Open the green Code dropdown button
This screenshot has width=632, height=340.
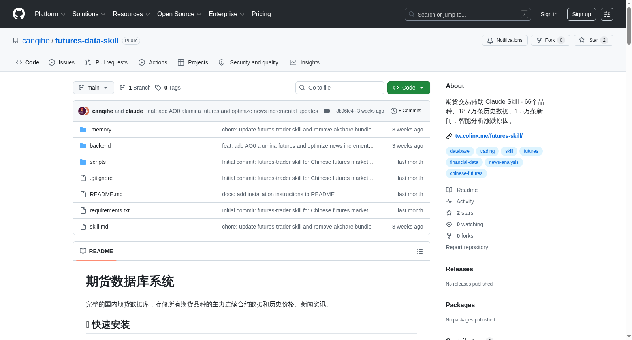click(409, 88)
